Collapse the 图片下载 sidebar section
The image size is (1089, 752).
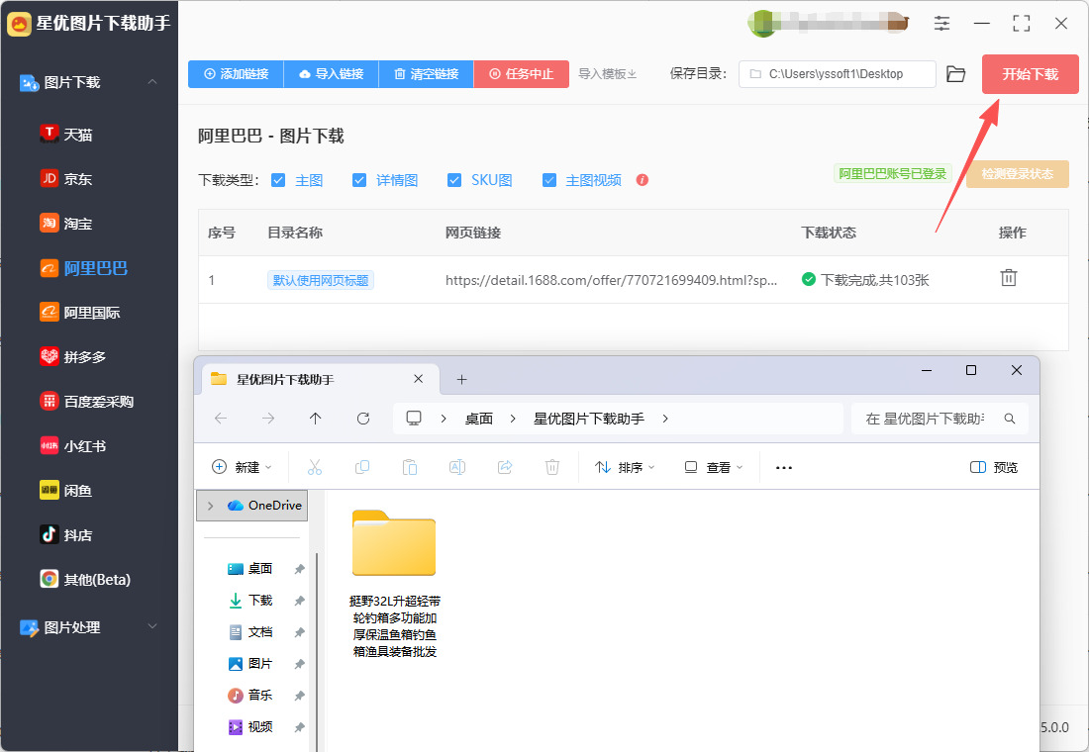(x=151, y=82)
